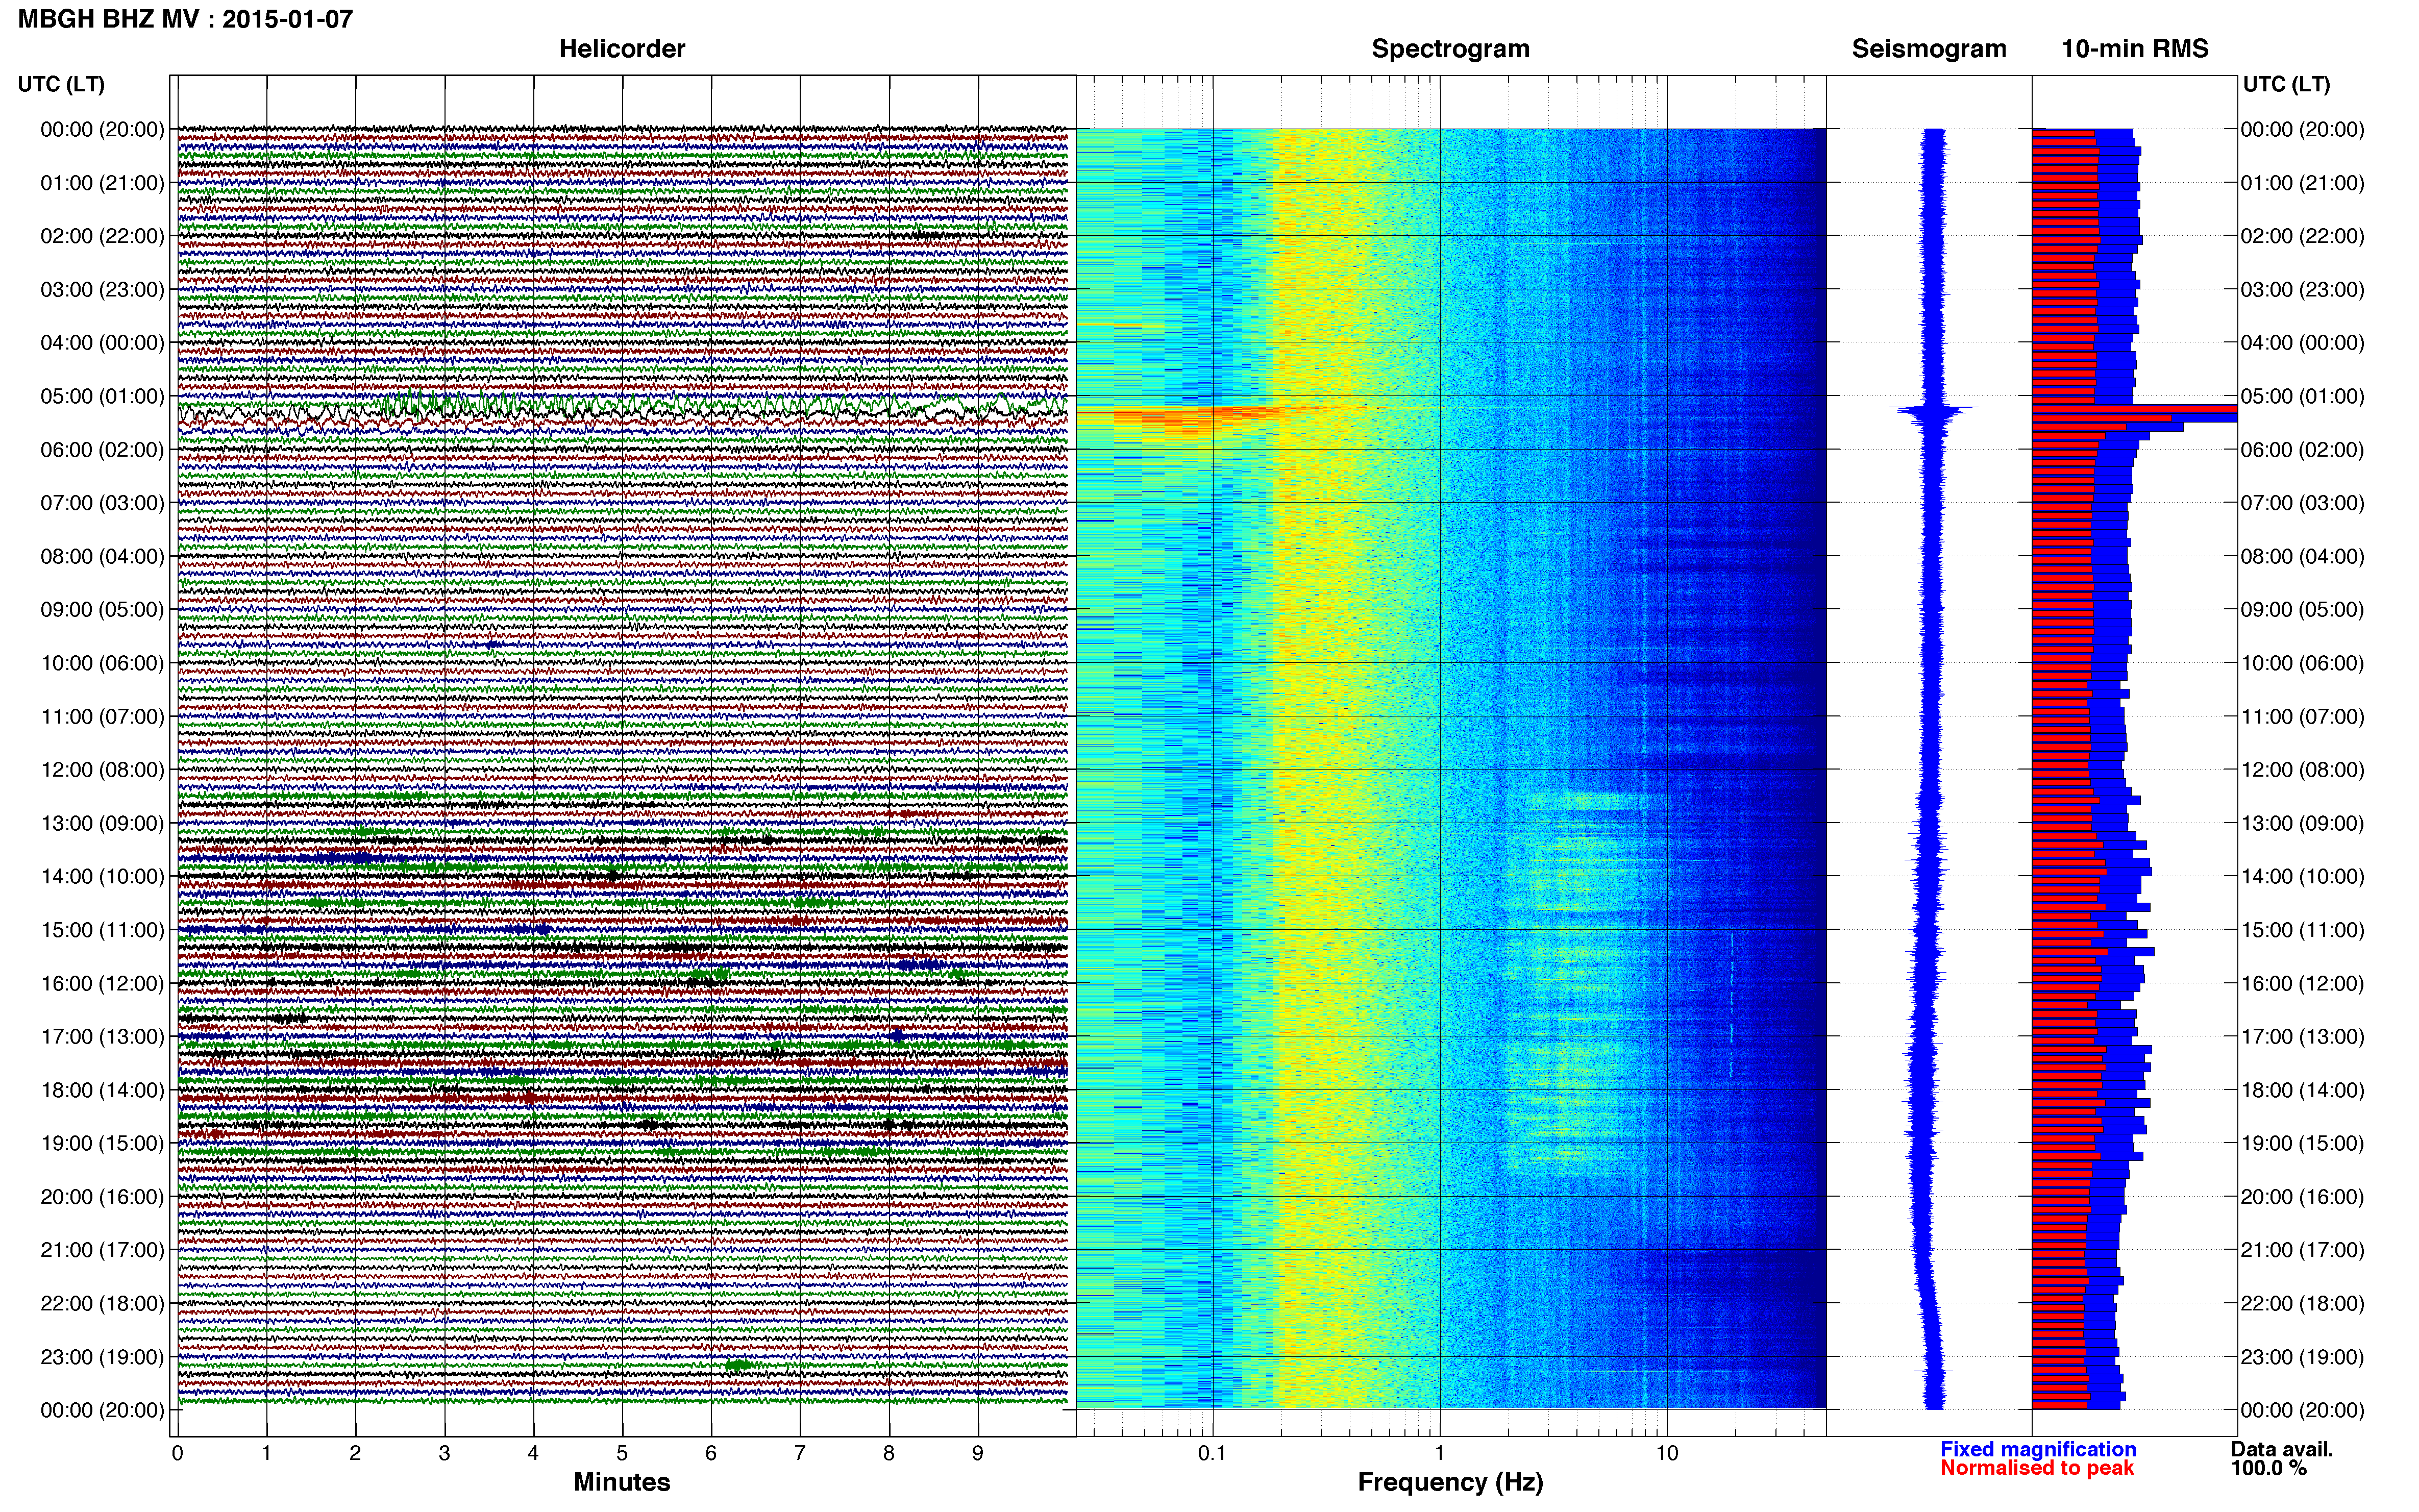Click left-axis time label 16:00 (12:00)
2419x1512 pixels.
[102, 983]
